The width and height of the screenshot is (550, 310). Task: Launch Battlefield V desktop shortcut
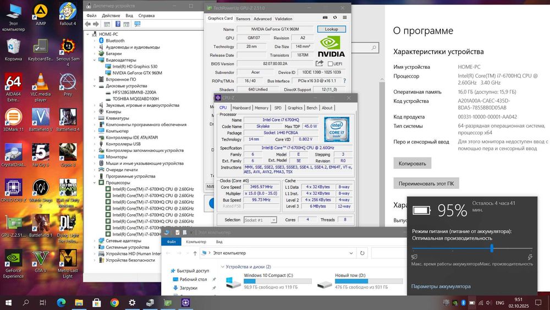[41, 120]
